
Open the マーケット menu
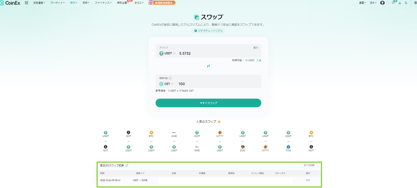click(57, 3)
